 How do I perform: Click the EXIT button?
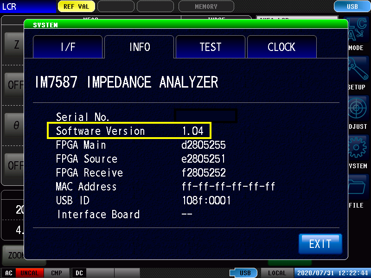320,244
